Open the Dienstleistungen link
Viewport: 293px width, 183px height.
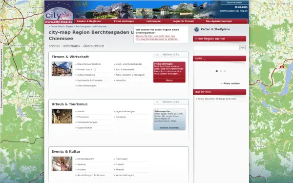(87, 86)
